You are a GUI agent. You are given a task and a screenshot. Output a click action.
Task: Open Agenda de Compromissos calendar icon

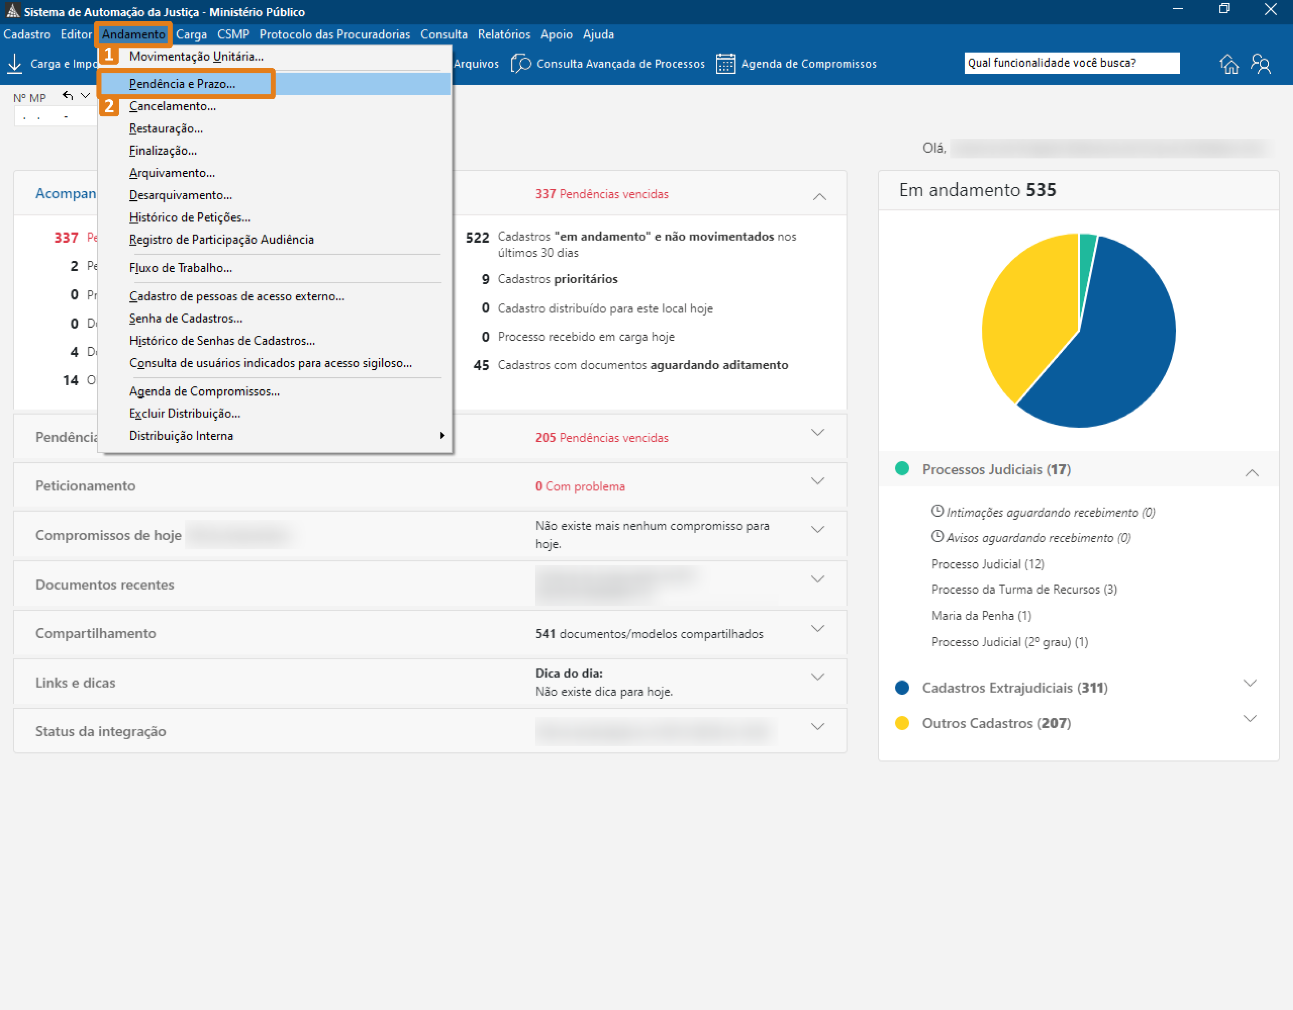[725, 63]
